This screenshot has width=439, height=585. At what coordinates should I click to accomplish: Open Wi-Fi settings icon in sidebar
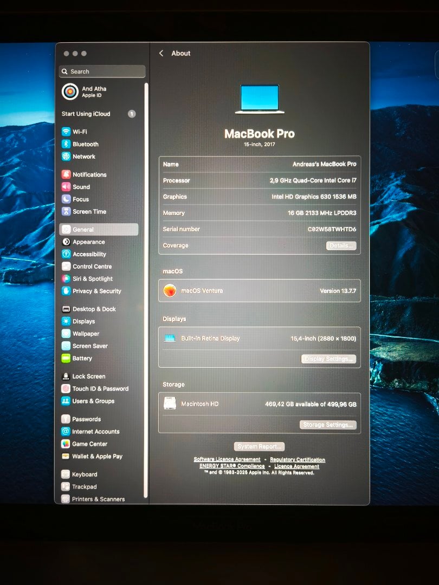click(66, 132)
